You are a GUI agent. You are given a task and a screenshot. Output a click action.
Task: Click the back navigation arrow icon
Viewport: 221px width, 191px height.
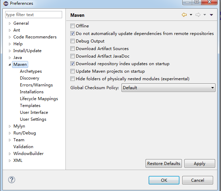click(184, 15)
